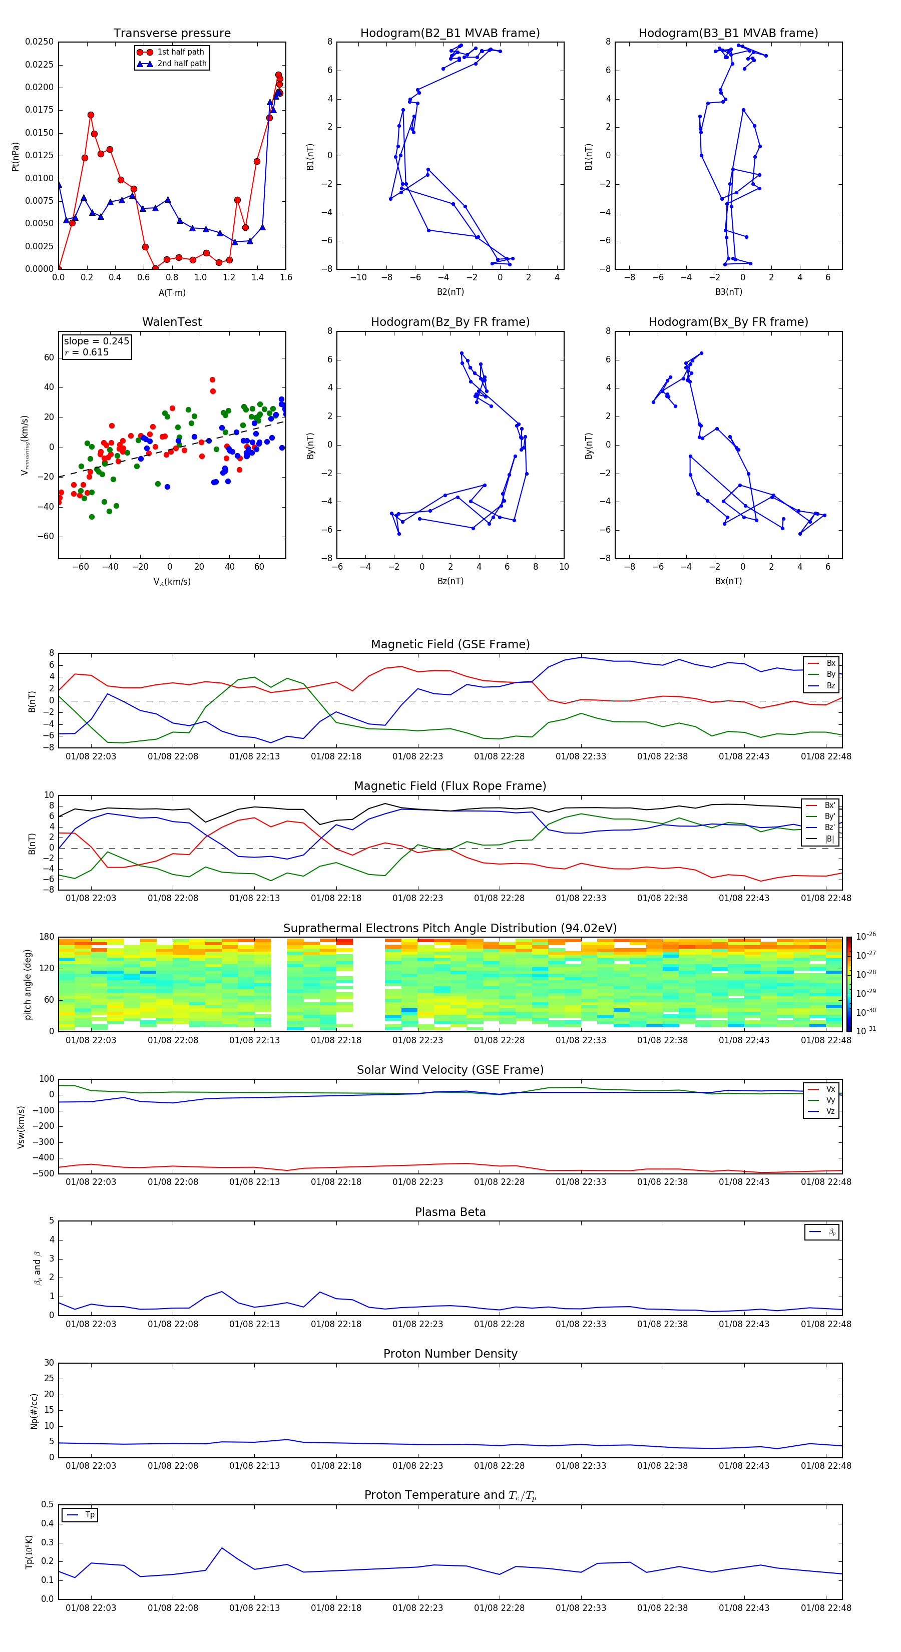Select the Vy legend entry
901x1652 pixels.
pyautogui.click(x=821, y=1100)
